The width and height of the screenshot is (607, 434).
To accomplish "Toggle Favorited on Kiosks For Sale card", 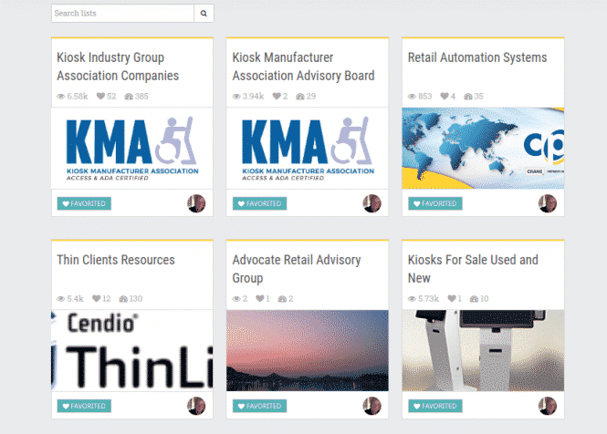I will pos(435,406).
